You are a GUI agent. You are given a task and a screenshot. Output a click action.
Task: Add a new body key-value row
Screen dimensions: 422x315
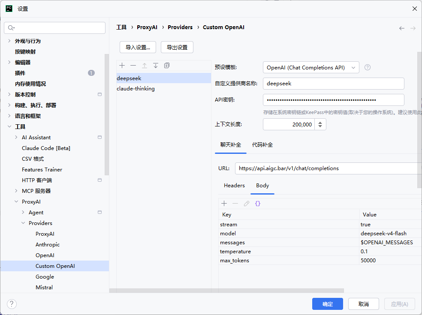point(224,204)
